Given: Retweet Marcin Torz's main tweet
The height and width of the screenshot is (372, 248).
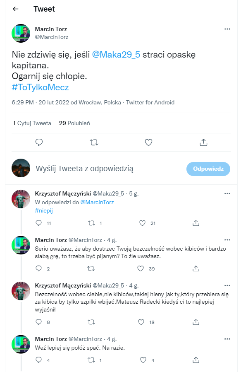Looking at the screenshot, I should pyautogui.click(x=94, y=143).
